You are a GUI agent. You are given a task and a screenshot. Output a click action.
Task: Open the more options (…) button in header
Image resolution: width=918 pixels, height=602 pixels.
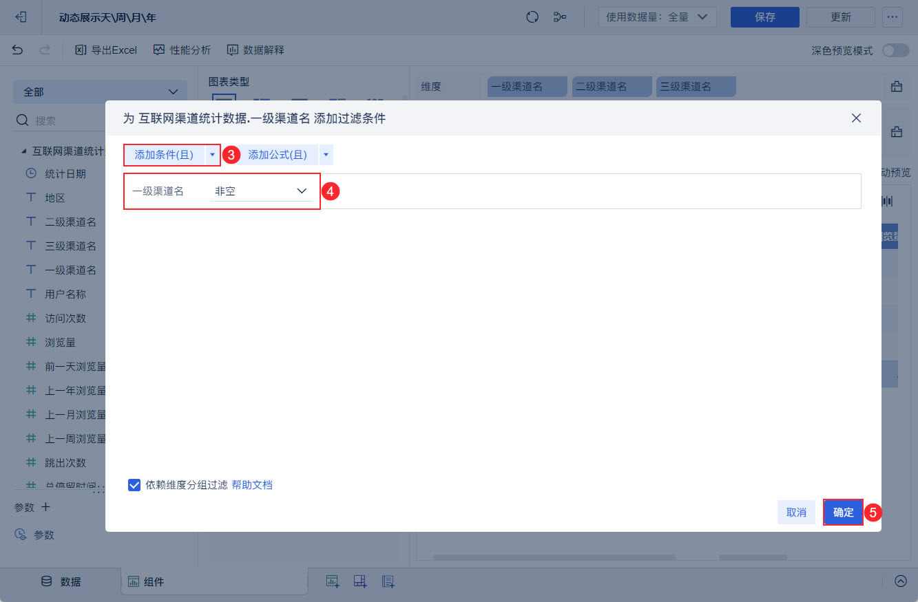click(893, 17)
